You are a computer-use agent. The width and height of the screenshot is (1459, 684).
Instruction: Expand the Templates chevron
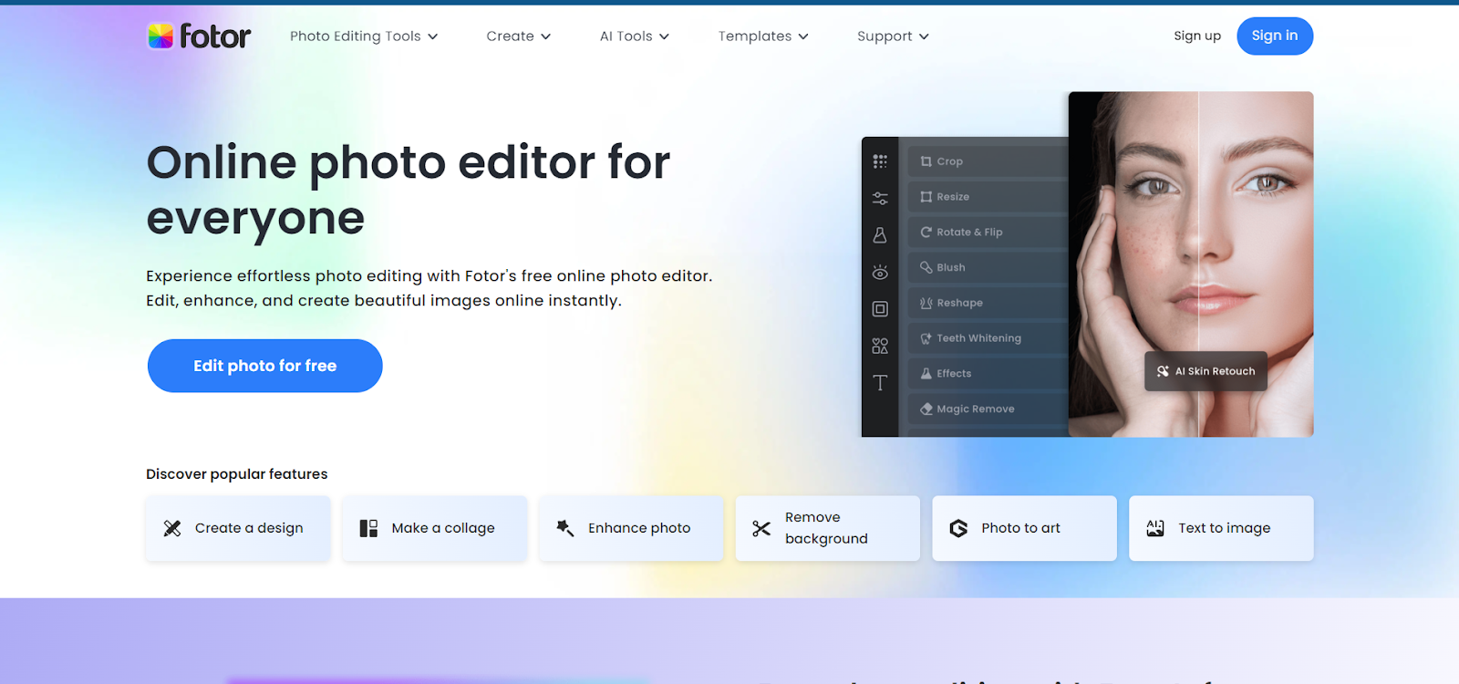tap(803, 36)
